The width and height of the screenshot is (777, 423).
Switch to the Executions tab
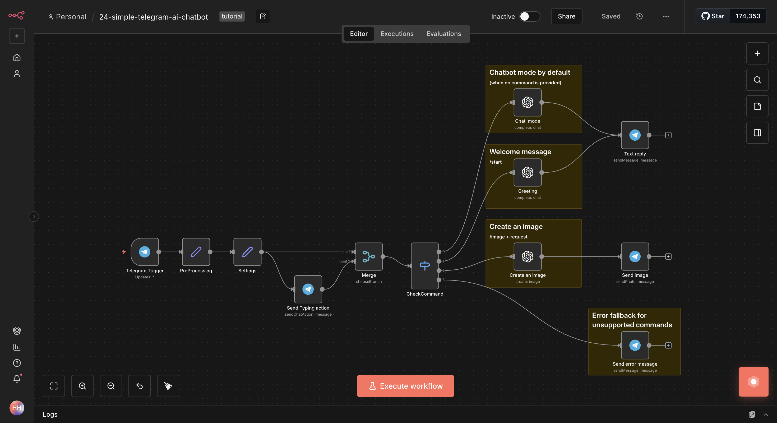tap(397, 34)
